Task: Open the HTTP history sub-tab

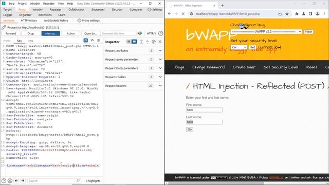Action: pos(29,21)
